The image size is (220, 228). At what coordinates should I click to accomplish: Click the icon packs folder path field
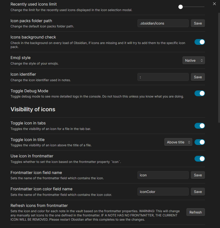163,23
